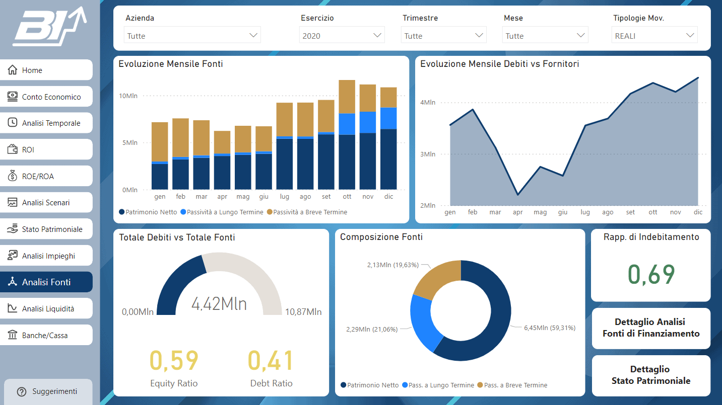The width and height of the screenshot is (722, 405).
Task: Open Analisi Scenari using its chart icon
Action: [13, 202]
